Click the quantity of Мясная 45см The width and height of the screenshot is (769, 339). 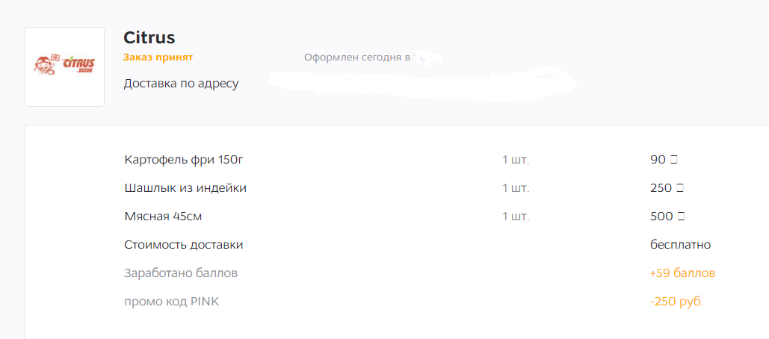(x=516, y=217)
